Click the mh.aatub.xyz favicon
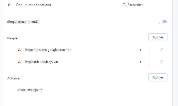 click(19, 62)
